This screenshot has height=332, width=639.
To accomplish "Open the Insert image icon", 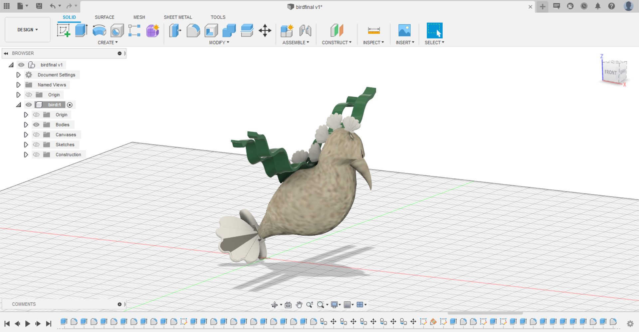I will point(404,31).
